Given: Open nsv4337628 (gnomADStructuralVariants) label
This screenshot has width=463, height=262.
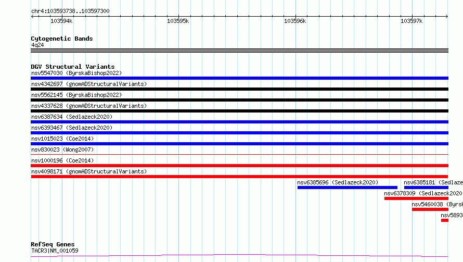Looking at the screenshot, I should [x=89, y=106].
